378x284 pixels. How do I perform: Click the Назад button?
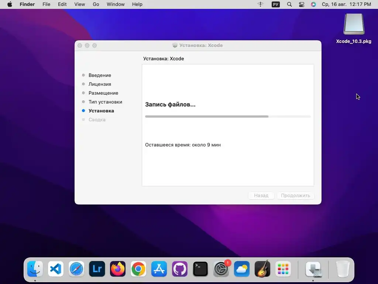pos(261,195)
